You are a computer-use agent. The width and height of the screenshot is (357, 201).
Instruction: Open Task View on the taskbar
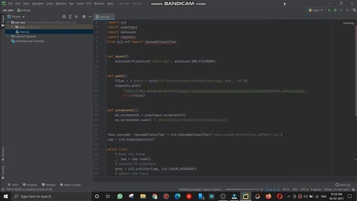(108, 196)
